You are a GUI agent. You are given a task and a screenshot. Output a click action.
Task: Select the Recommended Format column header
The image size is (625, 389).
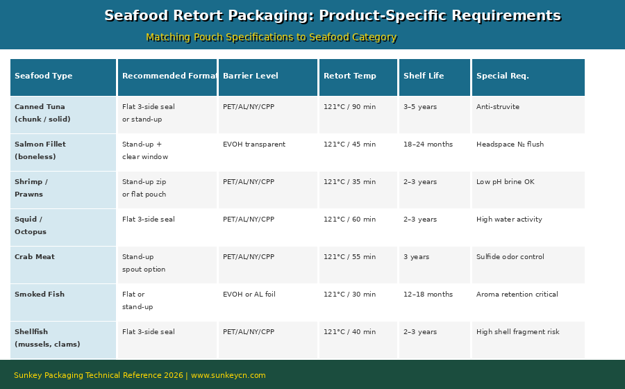click(x=167, y=76)
